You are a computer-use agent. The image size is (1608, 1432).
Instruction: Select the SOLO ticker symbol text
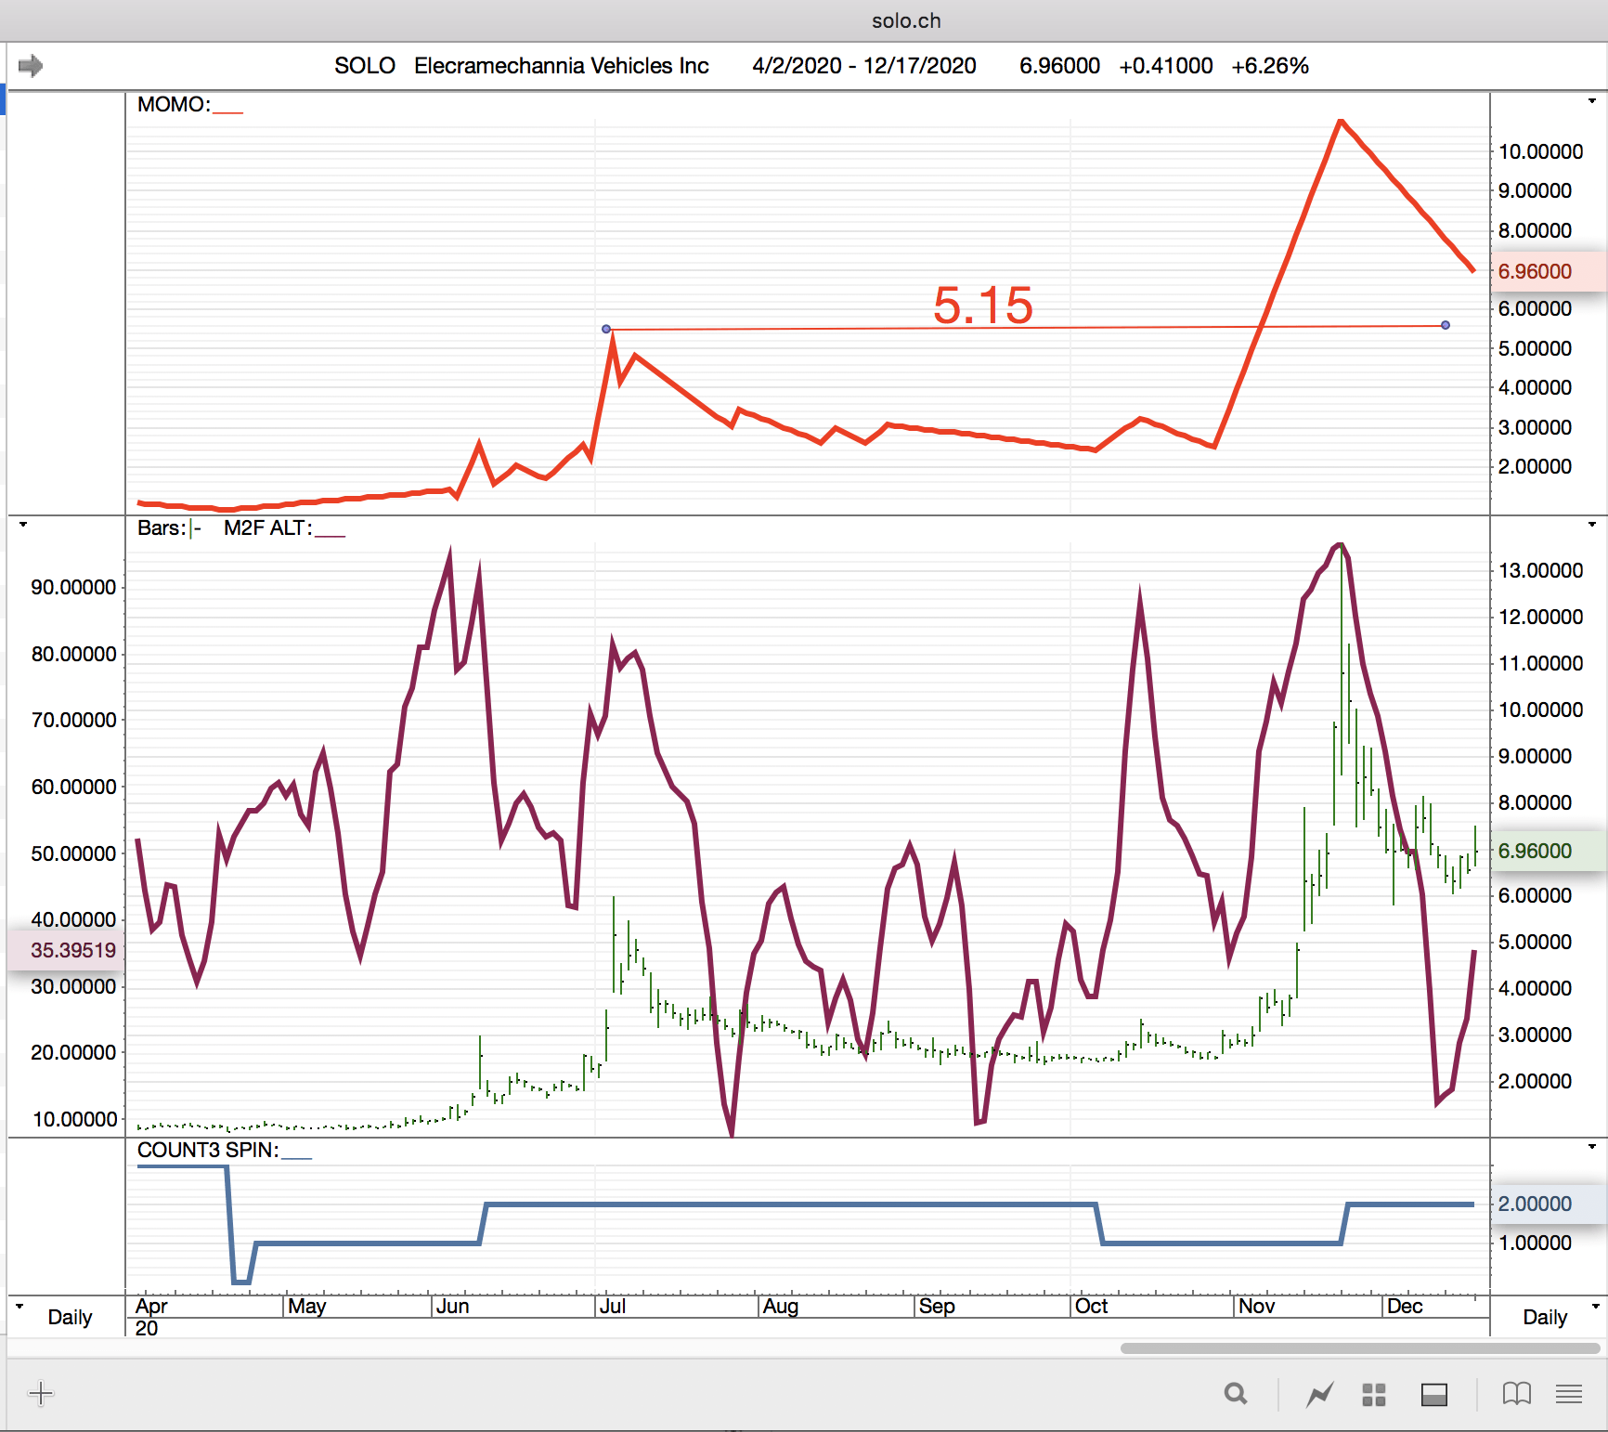tap(365, 66)
